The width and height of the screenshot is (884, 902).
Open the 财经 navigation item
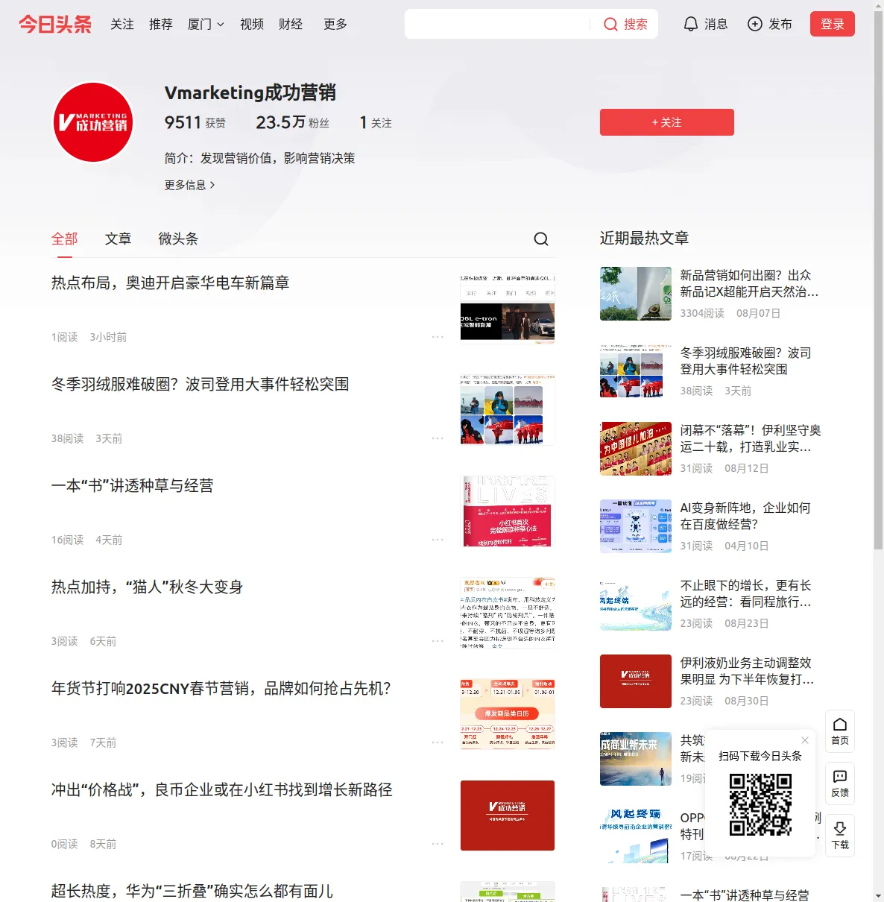pyautogui.click(x=291, y=24)
